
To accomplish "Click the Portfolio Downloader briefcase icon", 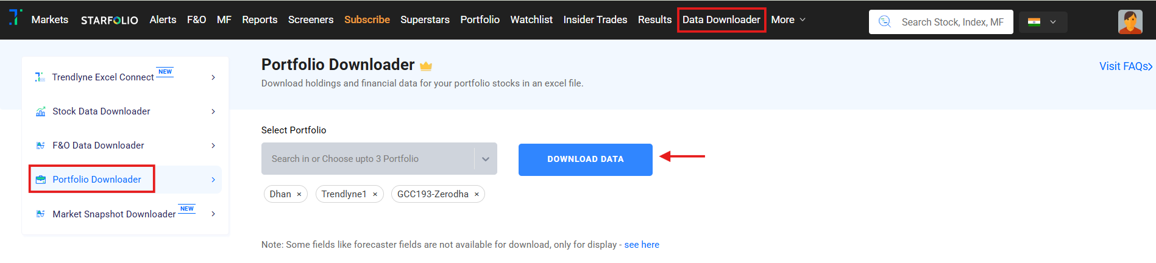I will click(41, 180).
